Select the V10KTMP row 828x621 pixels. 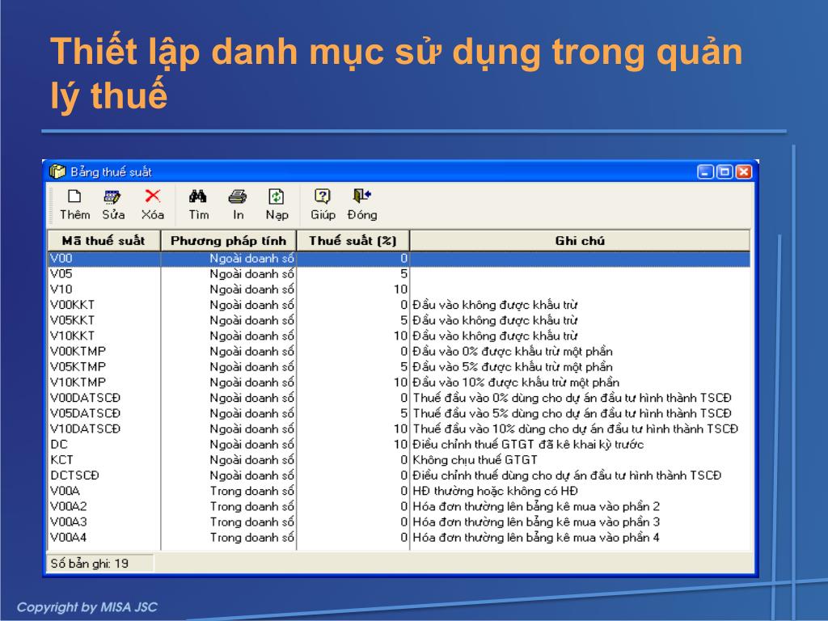pyautogui.click(x=399, y=382)
